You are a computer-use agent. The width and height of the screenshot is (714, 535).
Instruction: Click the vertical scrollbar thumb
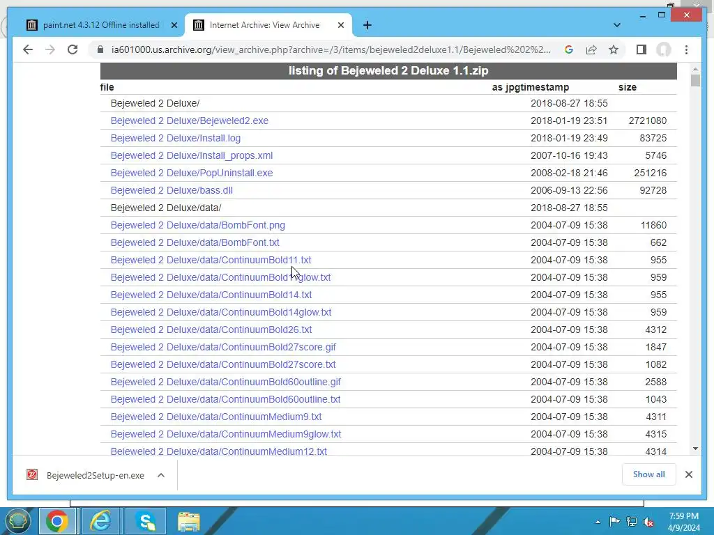coord(695,81)
